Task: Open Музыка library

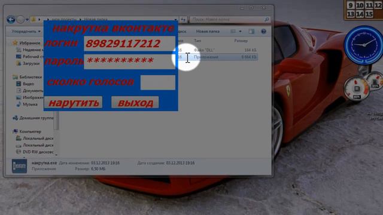Action: 26,105
